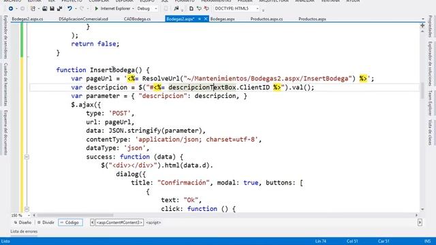Viewport: 436px width, 245px height.
Task: Undo the last edit
Action: 69,9
